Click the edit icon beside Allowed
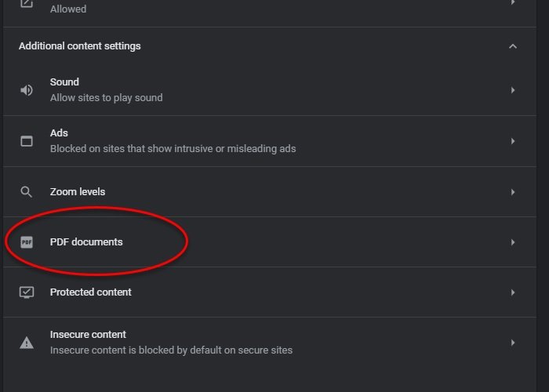Image resolution: width=549 pixels, height=392 pixels. click(x=27, y=4)
